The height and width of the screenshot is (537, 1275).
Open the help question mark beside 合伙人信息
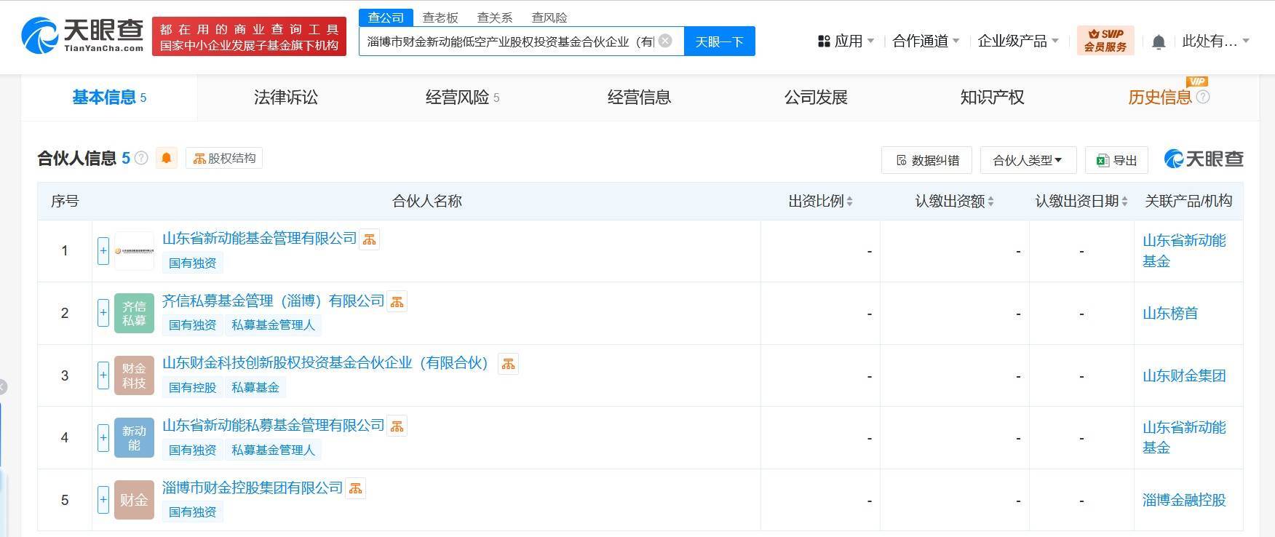(142, 158)
